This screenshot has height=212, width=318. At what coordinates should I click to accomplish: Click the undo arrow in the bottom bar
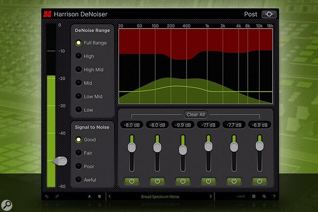coord(47,196)
